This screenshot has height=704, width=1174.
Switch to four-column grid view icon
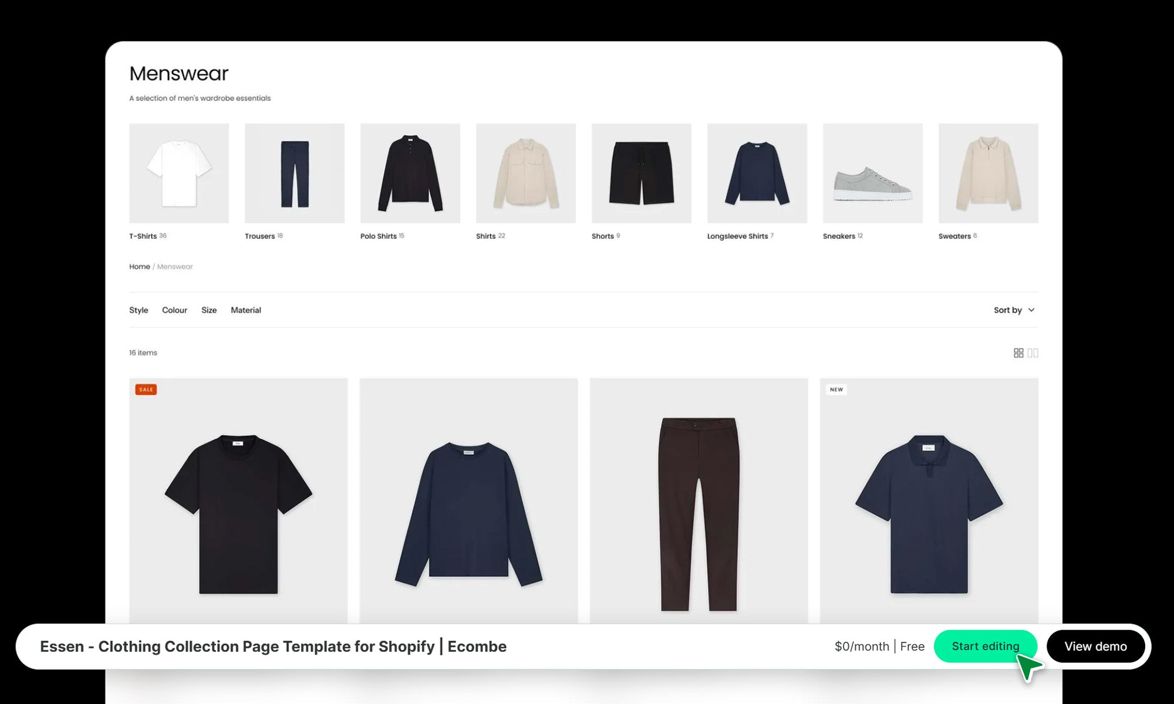pyautogui.click(x=1018, y=353)
